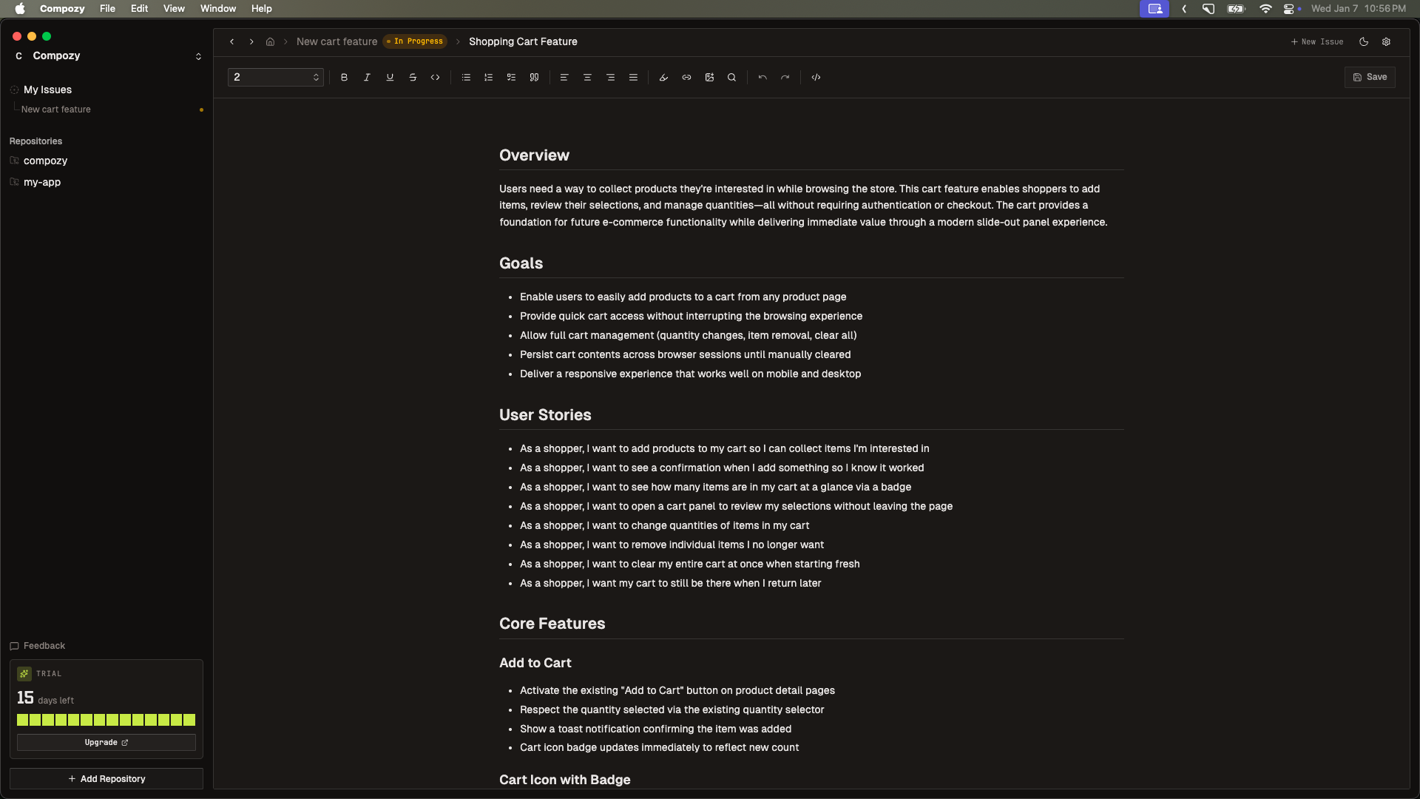The image size is (1420, 799).
Task: Open the In Progress status badge
Action: pos(415,41)
